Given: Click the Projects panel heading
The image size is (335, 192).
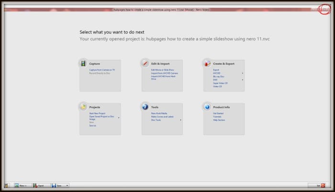Looking at the screenshot, I should [95, 107].
